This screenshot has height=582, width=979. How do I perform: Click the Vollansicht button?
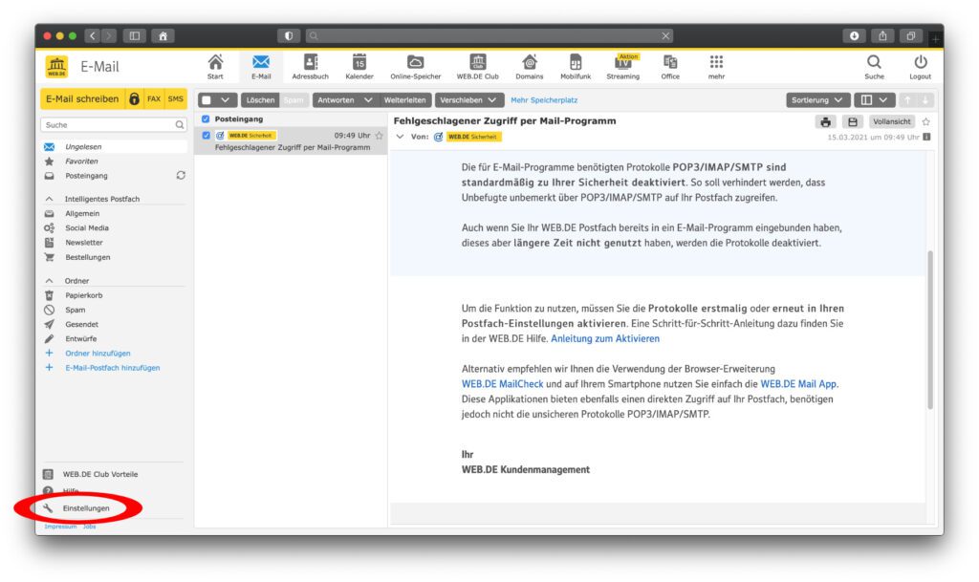(892, 121)
